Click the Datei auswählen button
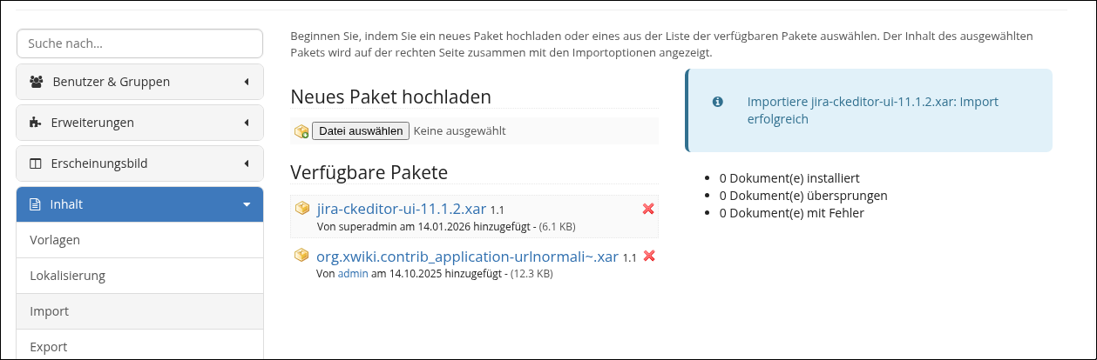The width and height of the screenshot is (1097, 360). [x=361, y=130]
